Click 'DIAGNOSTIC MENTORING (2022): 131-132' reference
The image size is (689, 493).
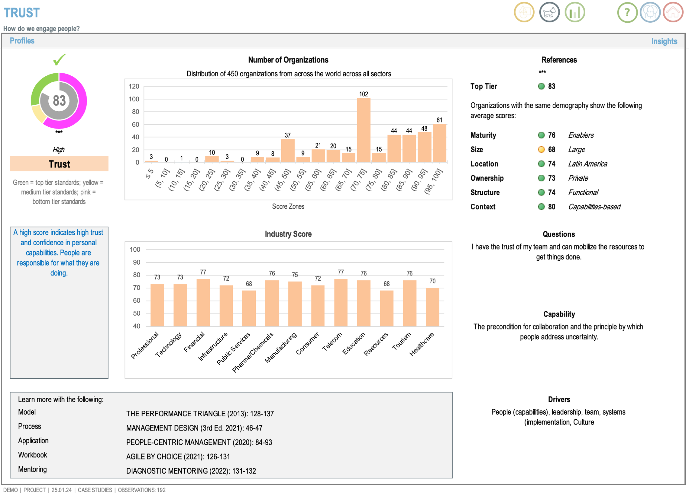pos(191,471)
